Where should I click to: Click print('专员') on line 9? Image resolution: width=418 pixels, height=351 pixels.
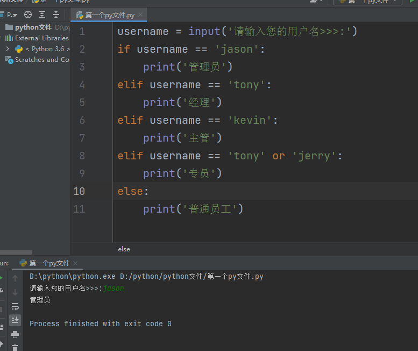coord(182,174)
